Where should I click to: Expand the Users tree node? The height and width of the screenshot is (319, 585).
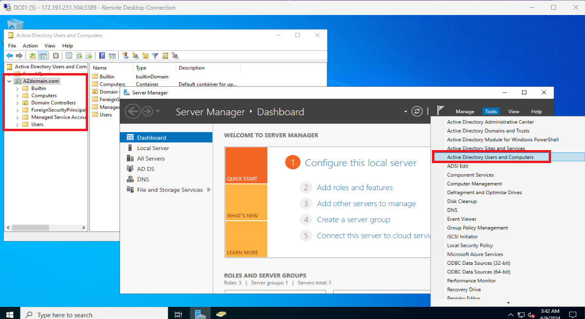coord(18,124)
